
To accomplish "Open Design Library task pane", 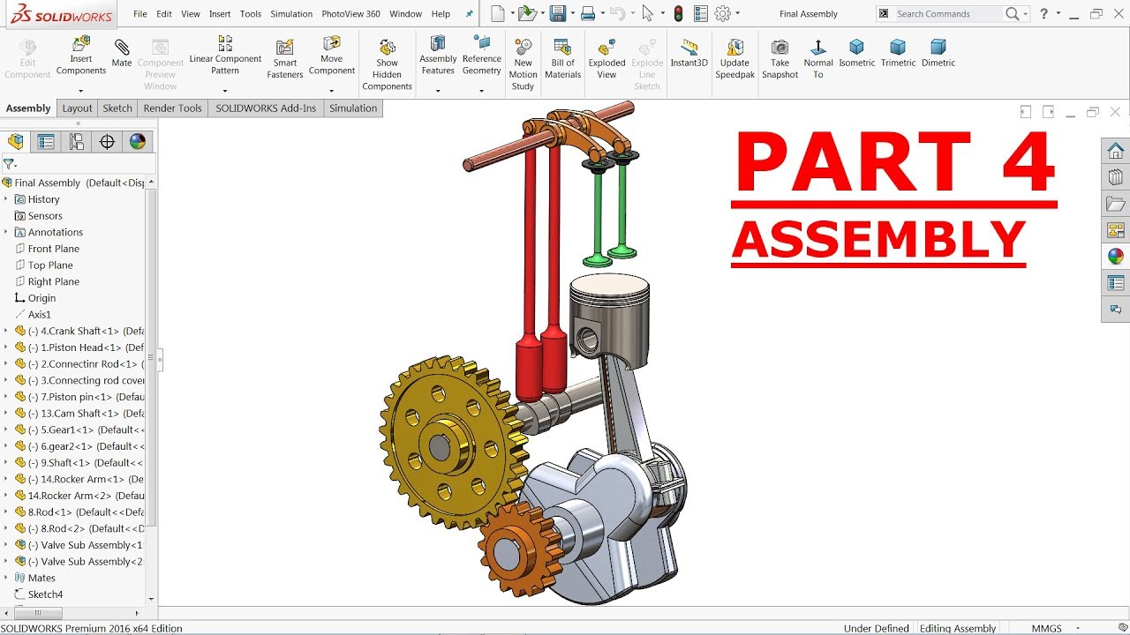I will point(1116,177).
